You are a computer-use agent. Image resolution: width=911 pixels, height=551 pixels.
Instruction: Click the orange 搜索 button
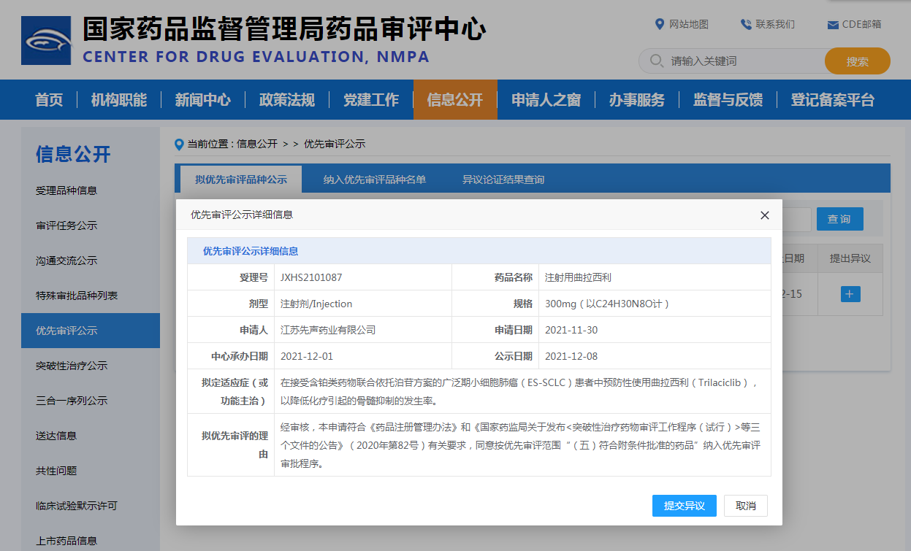point(857,61)
